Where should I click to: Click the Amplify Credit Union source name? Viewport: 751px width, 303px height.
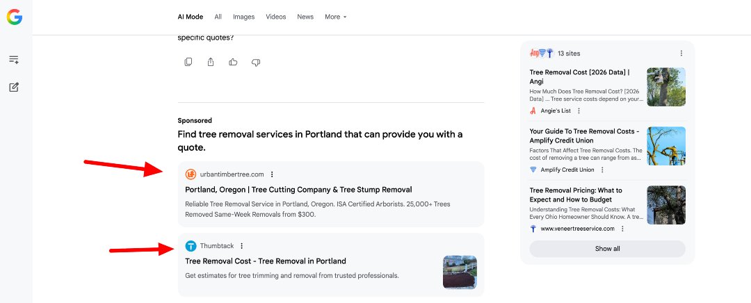tap(567, 170)
